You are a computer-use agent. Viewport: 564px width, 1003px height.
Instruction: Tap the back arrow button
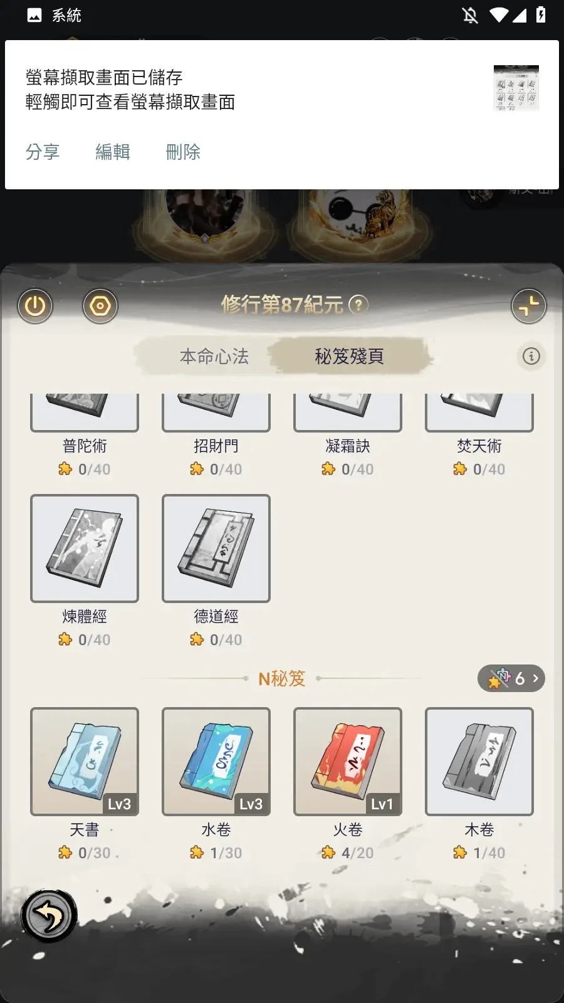pyautogui.click(x=49, y=916)
